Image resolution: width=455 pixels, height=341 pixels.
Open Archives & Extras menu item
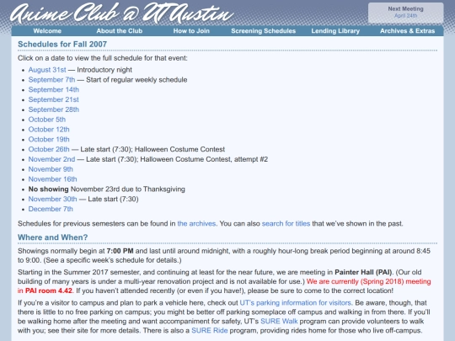(x=408, y=31)
